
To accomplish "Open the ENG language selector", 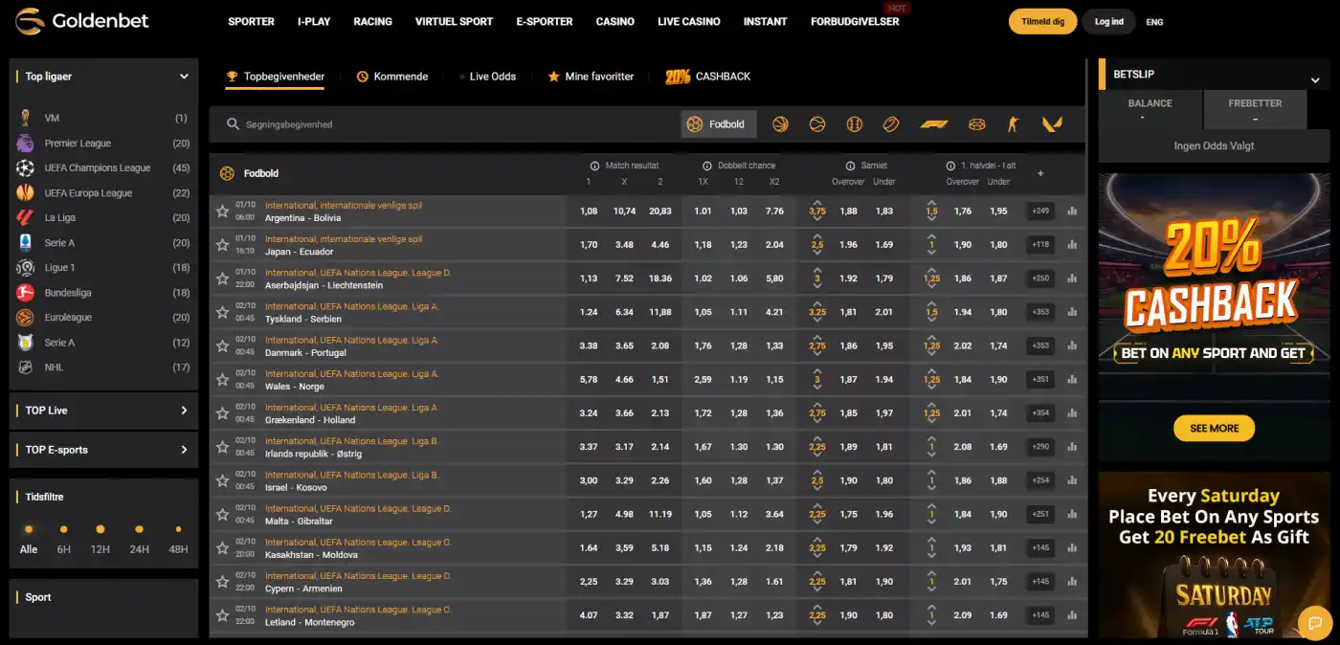I will 1154,22.
